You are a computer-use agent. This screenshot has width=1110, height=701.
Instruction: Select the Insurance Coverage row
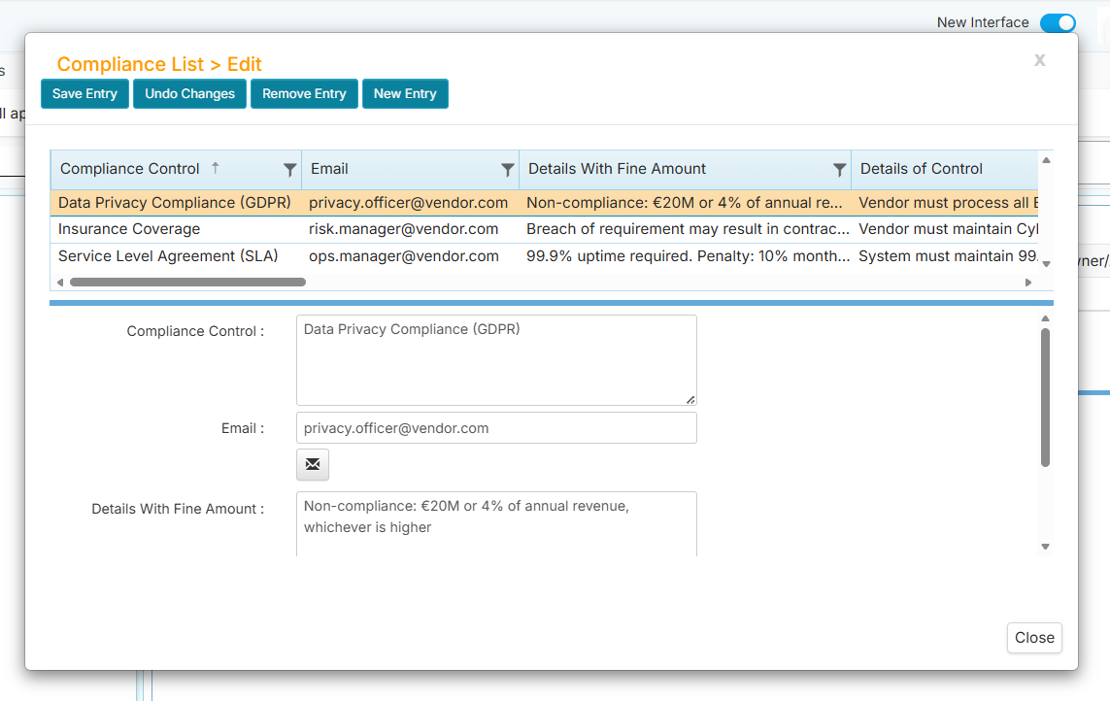point(129,229)
